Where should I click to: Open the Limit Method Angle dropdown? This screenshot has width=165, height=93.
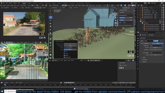click(156, 53)
